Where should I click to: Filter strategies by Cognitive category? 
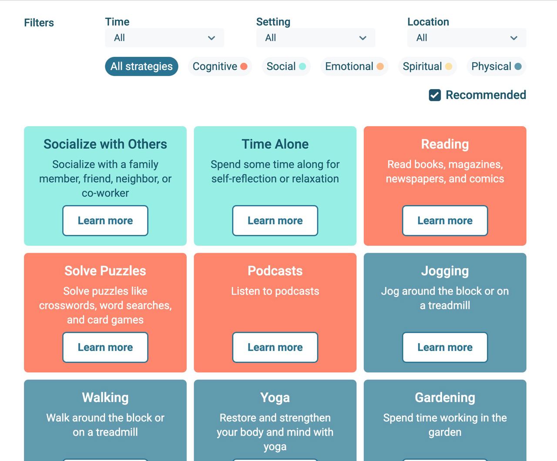[215, 67]
